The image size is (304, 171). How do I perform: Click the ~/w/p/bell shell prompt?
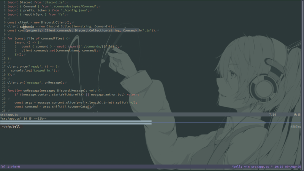click(11, 127)
